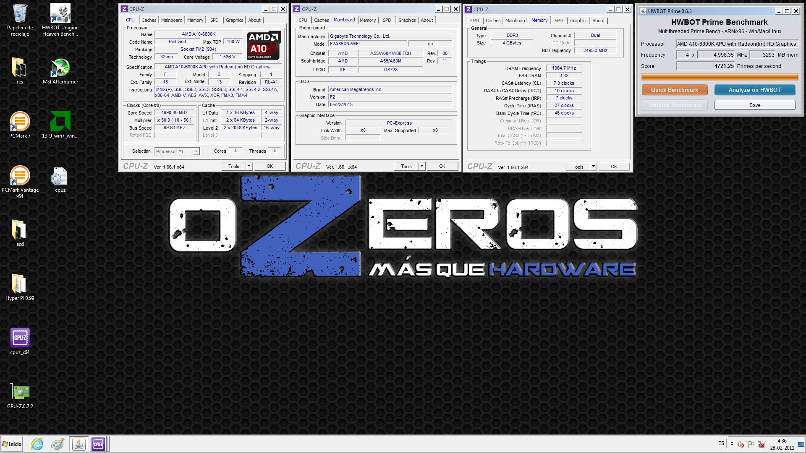This screenshot has width=806, height=453.
Task: Launch MSI Afterburner desktop shortcut
Action: 60,70
